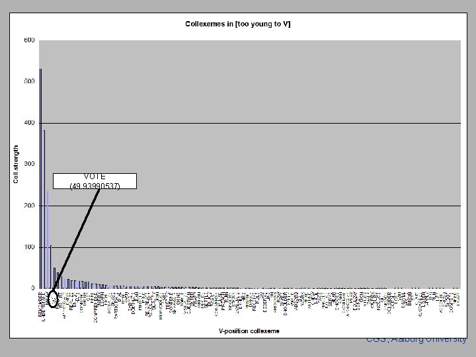
Task: Click the second tallest UNDERSTAND bar
Action: click(44, 210)
